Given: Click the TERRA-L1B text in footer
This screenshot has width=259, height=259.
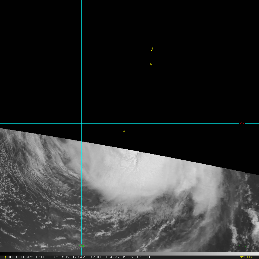Looking at the screenshot, I should (32, 257).
